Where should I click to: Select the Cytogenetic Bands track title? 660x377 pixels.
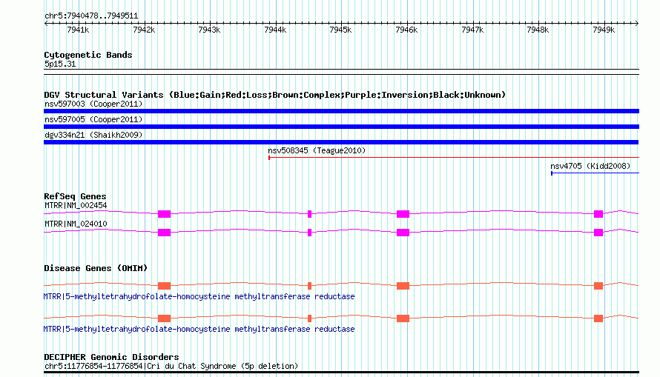(x=88, y=55)
